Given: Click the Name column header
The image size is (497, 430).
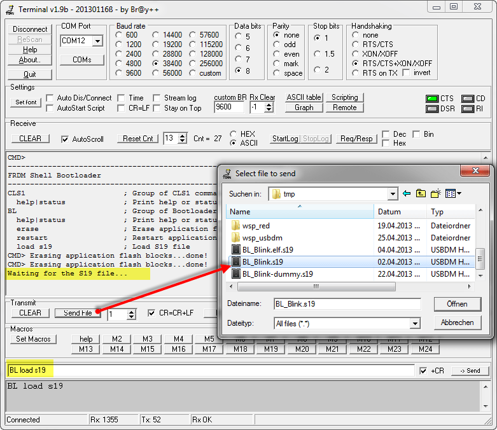Looking at the screenshot, I should tap(299, 212).
